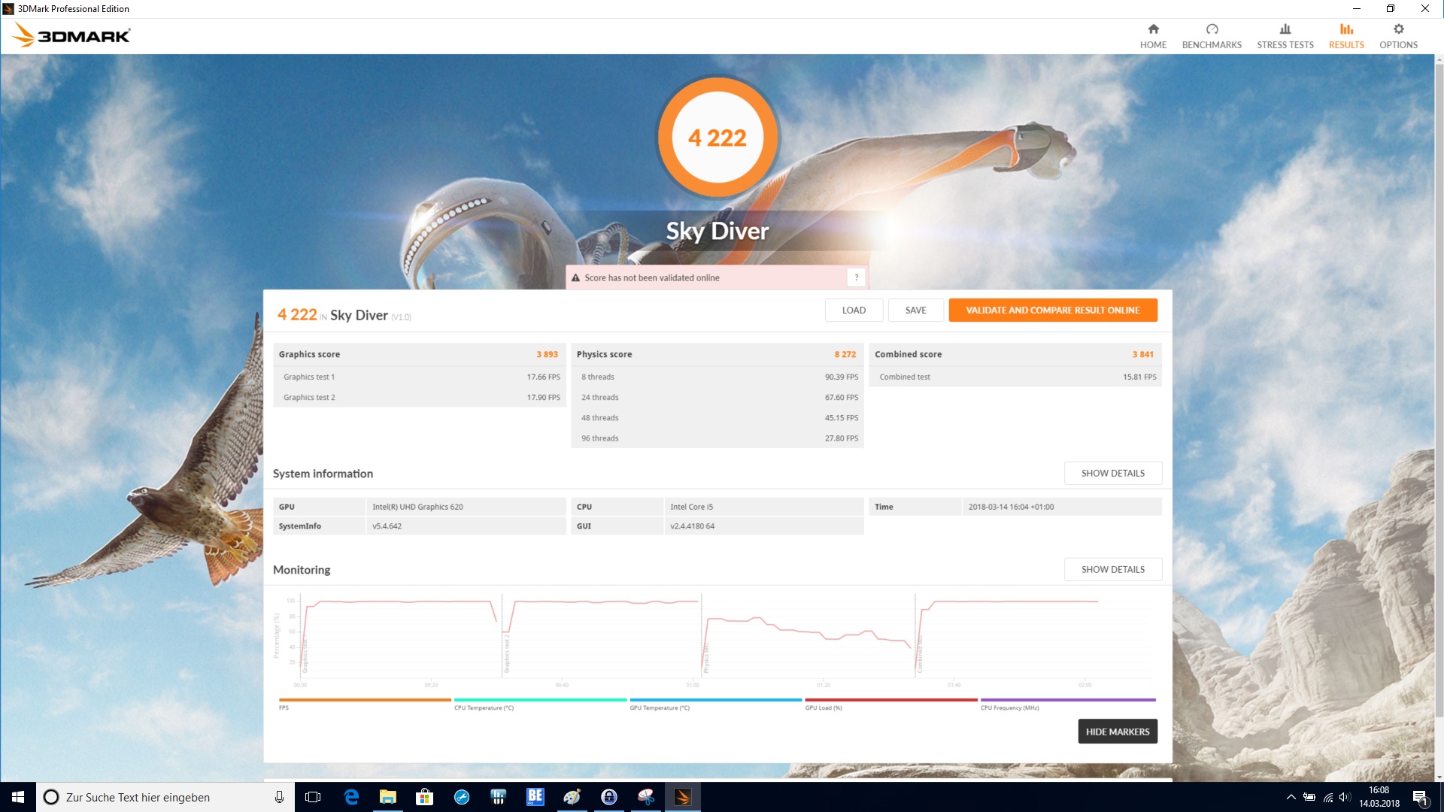The height and width of the screenshot is (812, 1444).
Task: Click the 3DMark logo
Action: click(72, 35)
